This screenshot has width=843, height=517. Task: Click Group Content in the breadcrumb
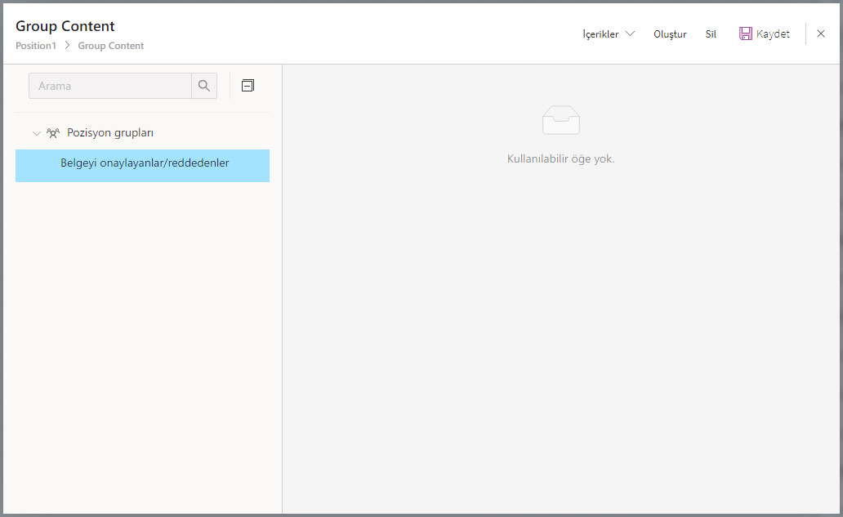point(111,46)
